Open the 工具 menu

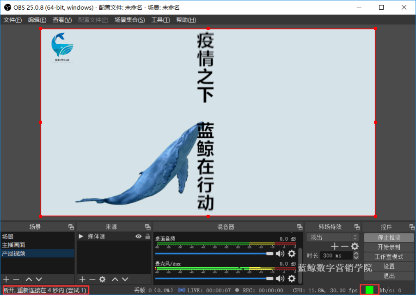click(160, 19)
